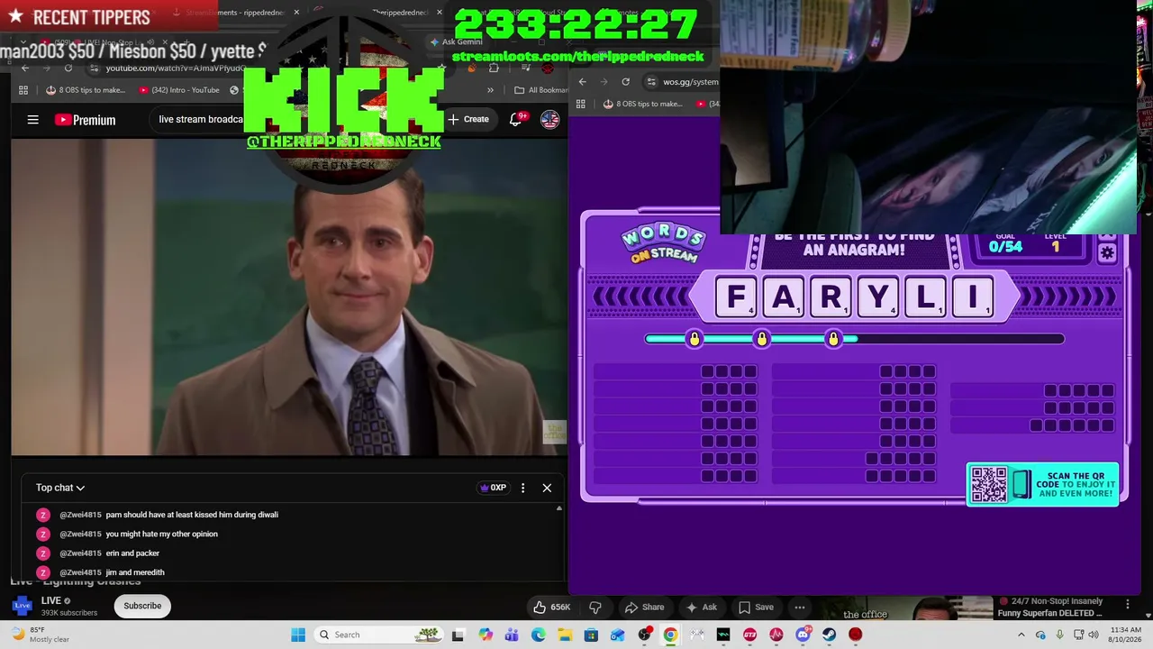Click the first padlock on the game progress bar
Image resolution: width=1153 pixels, height=649 pixels.
[694, 339]
